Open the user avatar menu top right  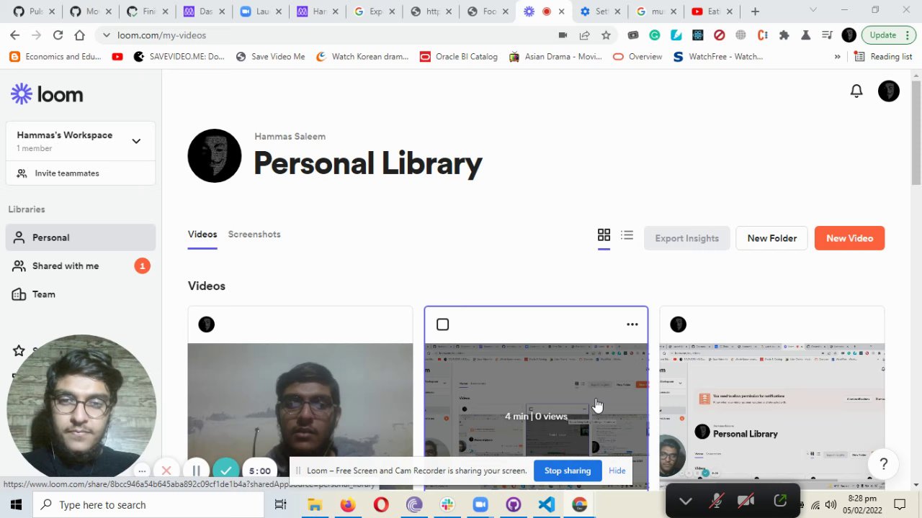pos(889,91)
